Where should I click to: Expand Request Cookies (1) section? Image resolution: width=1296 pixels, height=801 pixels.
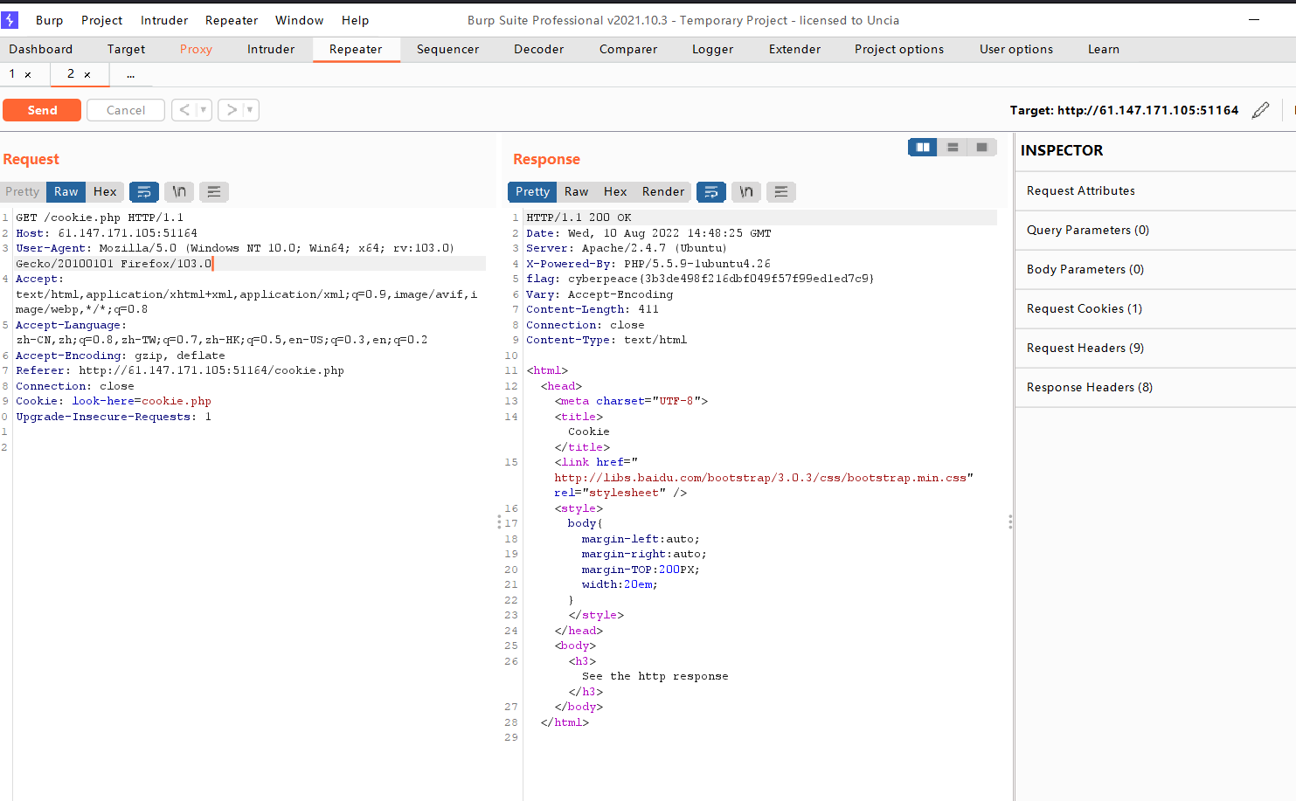[1155, 309]
